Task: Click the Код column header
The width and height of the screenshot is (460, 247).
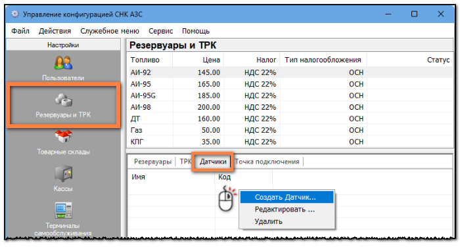Action: (244, 177)
